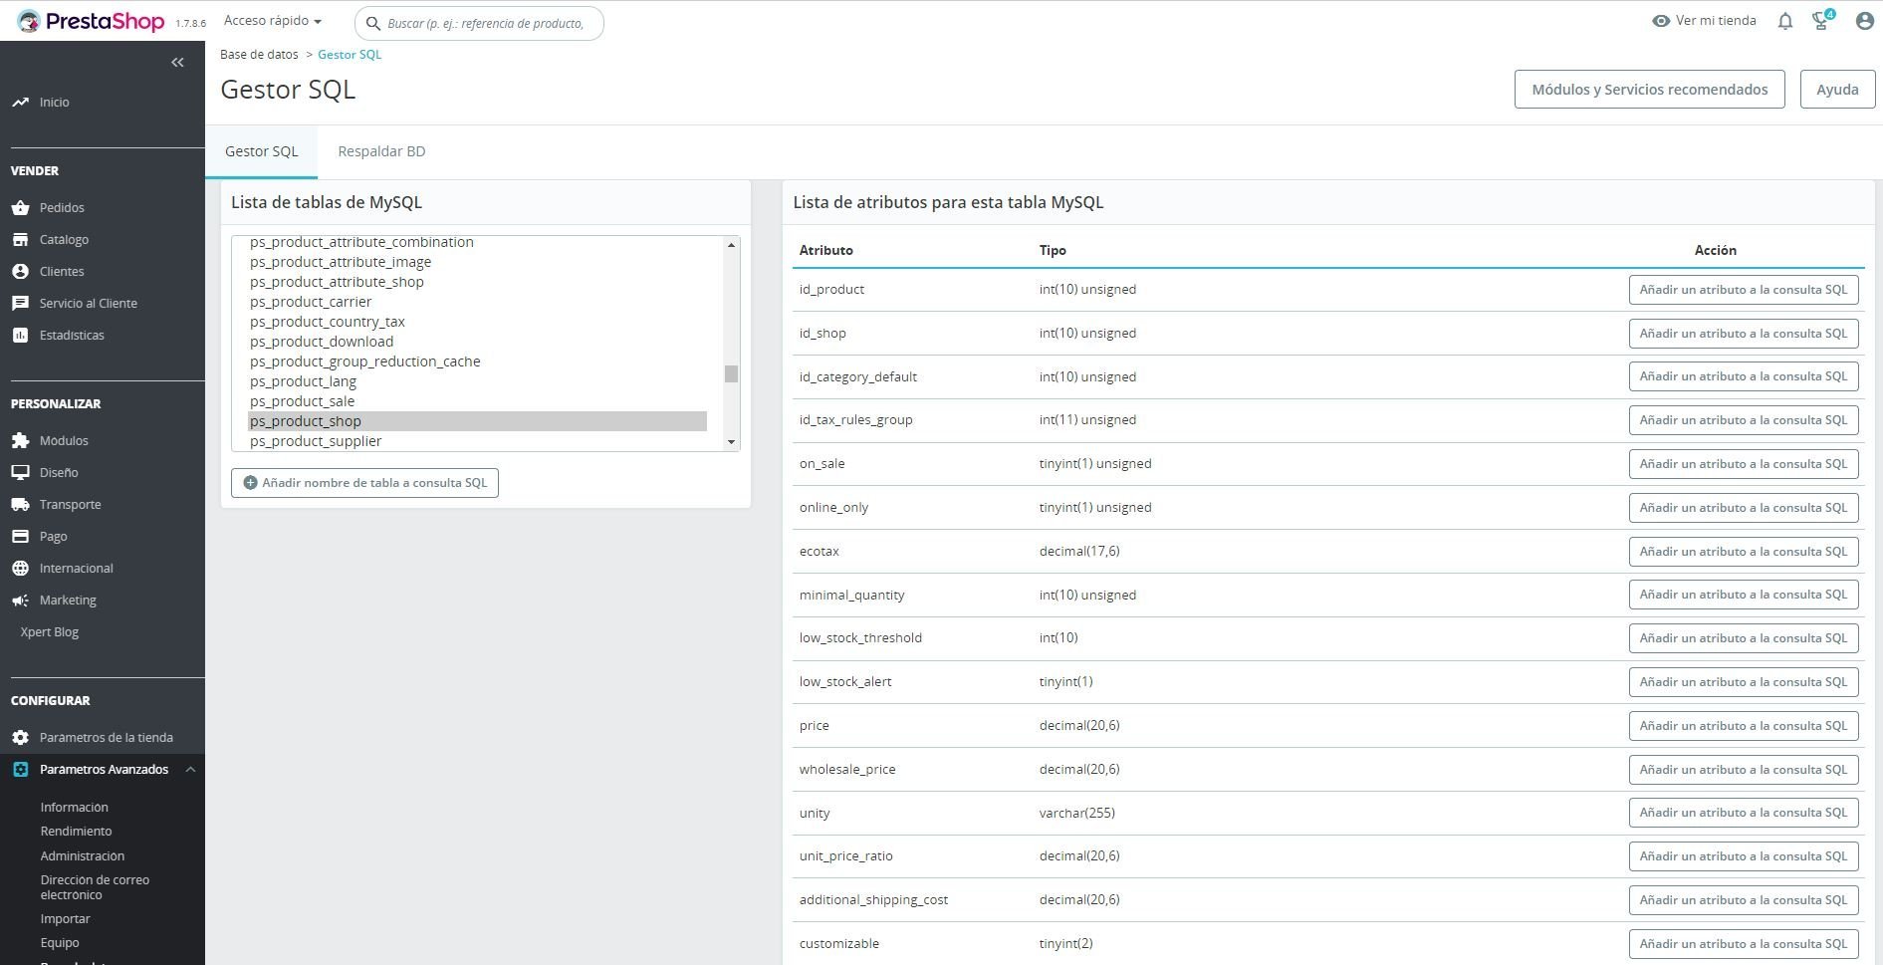Click the Marketing megaphone icon
This screenshot has width=1883, height=965.
[x=20, y=600]
